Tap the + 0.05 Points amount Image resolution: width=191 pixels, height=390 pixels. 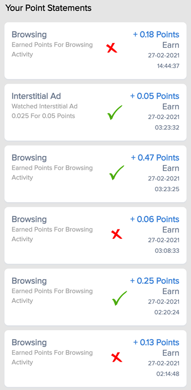(155, 96)
